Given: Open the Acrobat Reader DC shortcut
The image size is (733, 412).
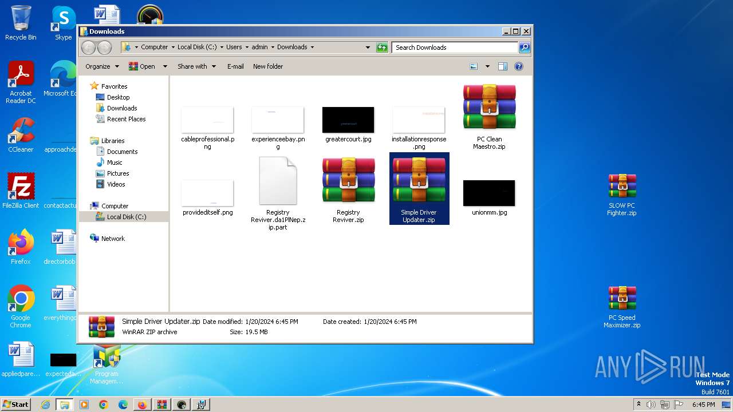Looking at the screenshot, I should 21,82.
